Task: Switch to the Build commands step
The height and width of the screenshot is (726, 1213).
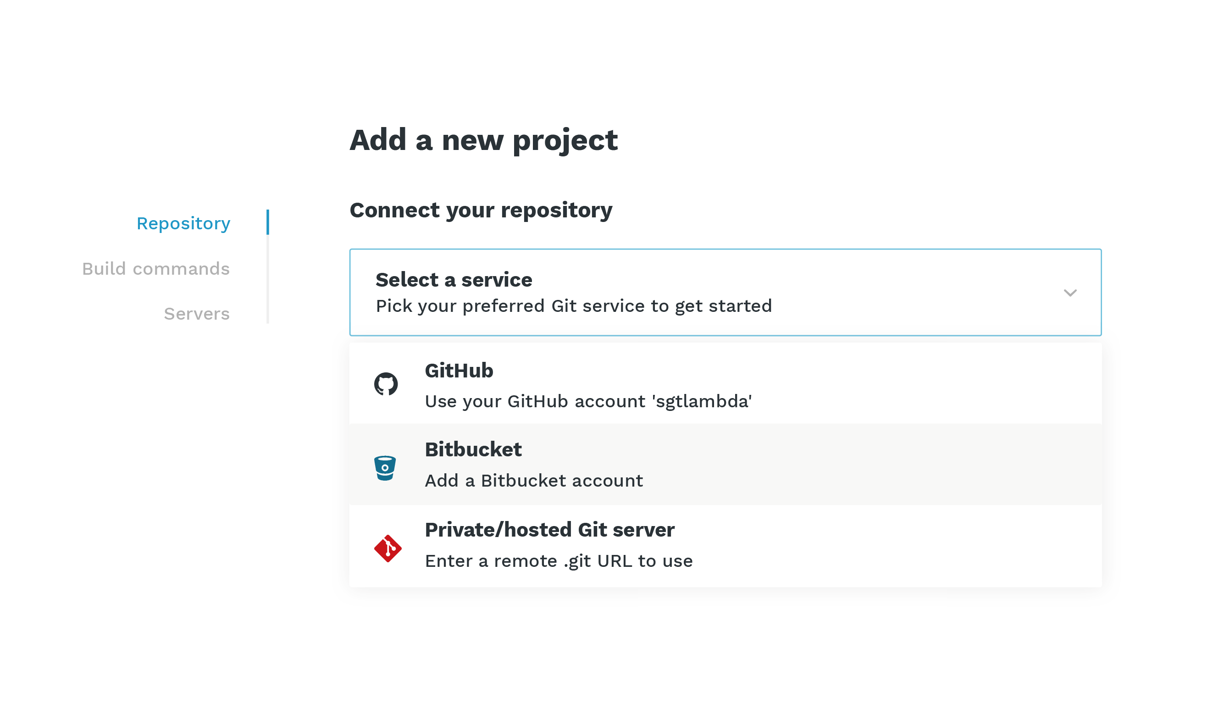Action: (156, 268)
